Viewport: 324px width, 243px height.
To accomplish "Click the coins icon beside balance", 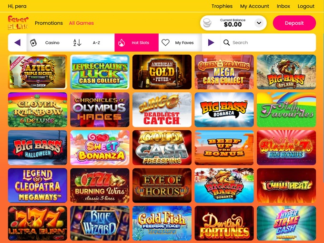I will (207, 23).
